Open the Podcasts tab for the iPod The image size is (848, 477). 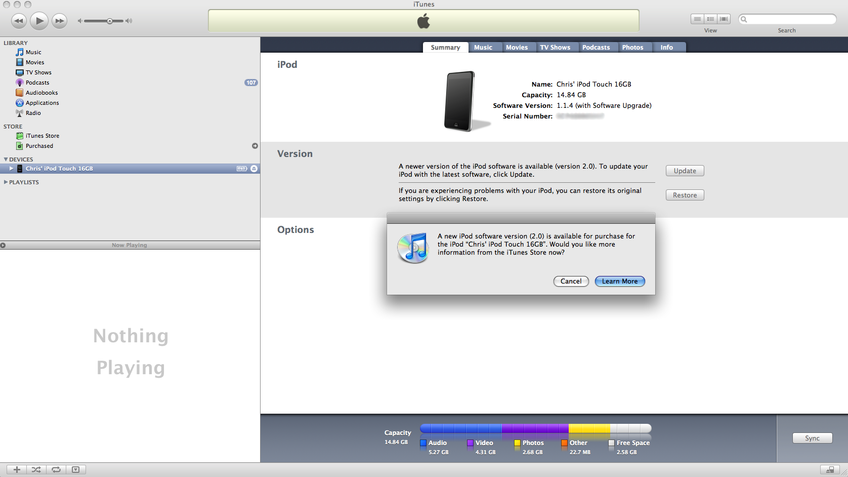point(596,47)
